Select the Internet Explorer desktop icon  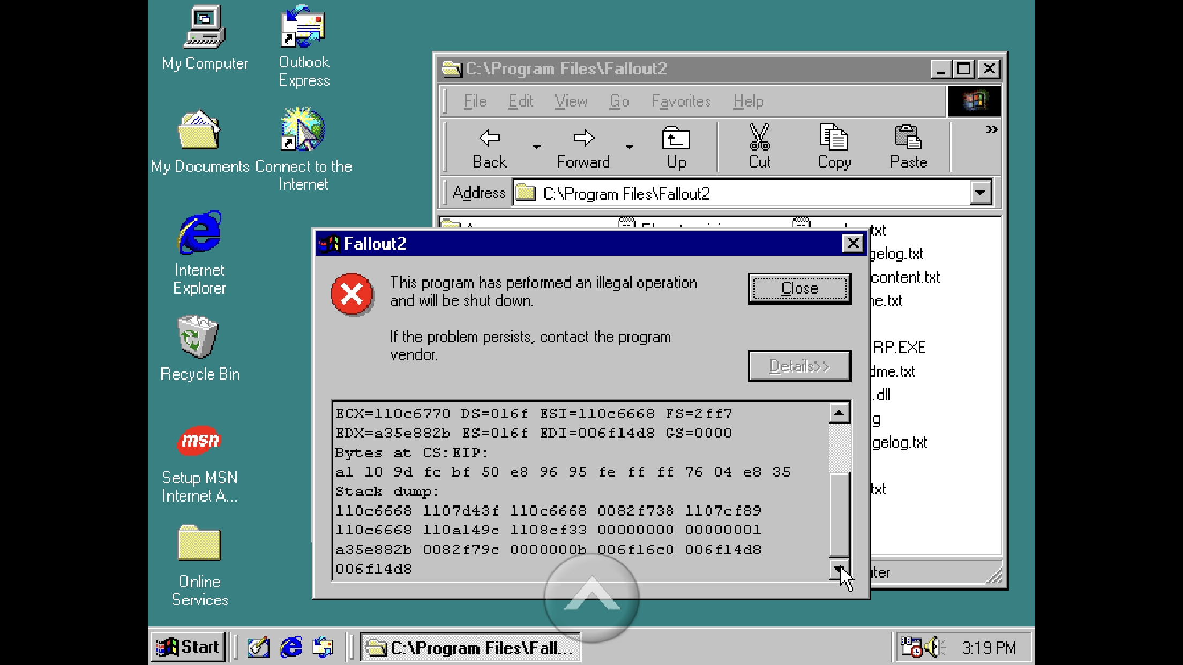(199, 253)
